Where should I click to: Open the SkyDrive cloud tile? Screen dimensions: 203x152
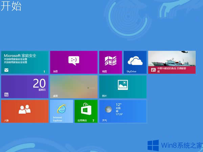pos(135,62)
